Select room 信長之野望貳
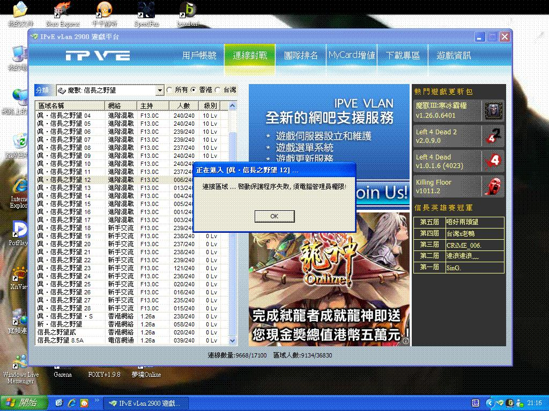 point(132,332)
